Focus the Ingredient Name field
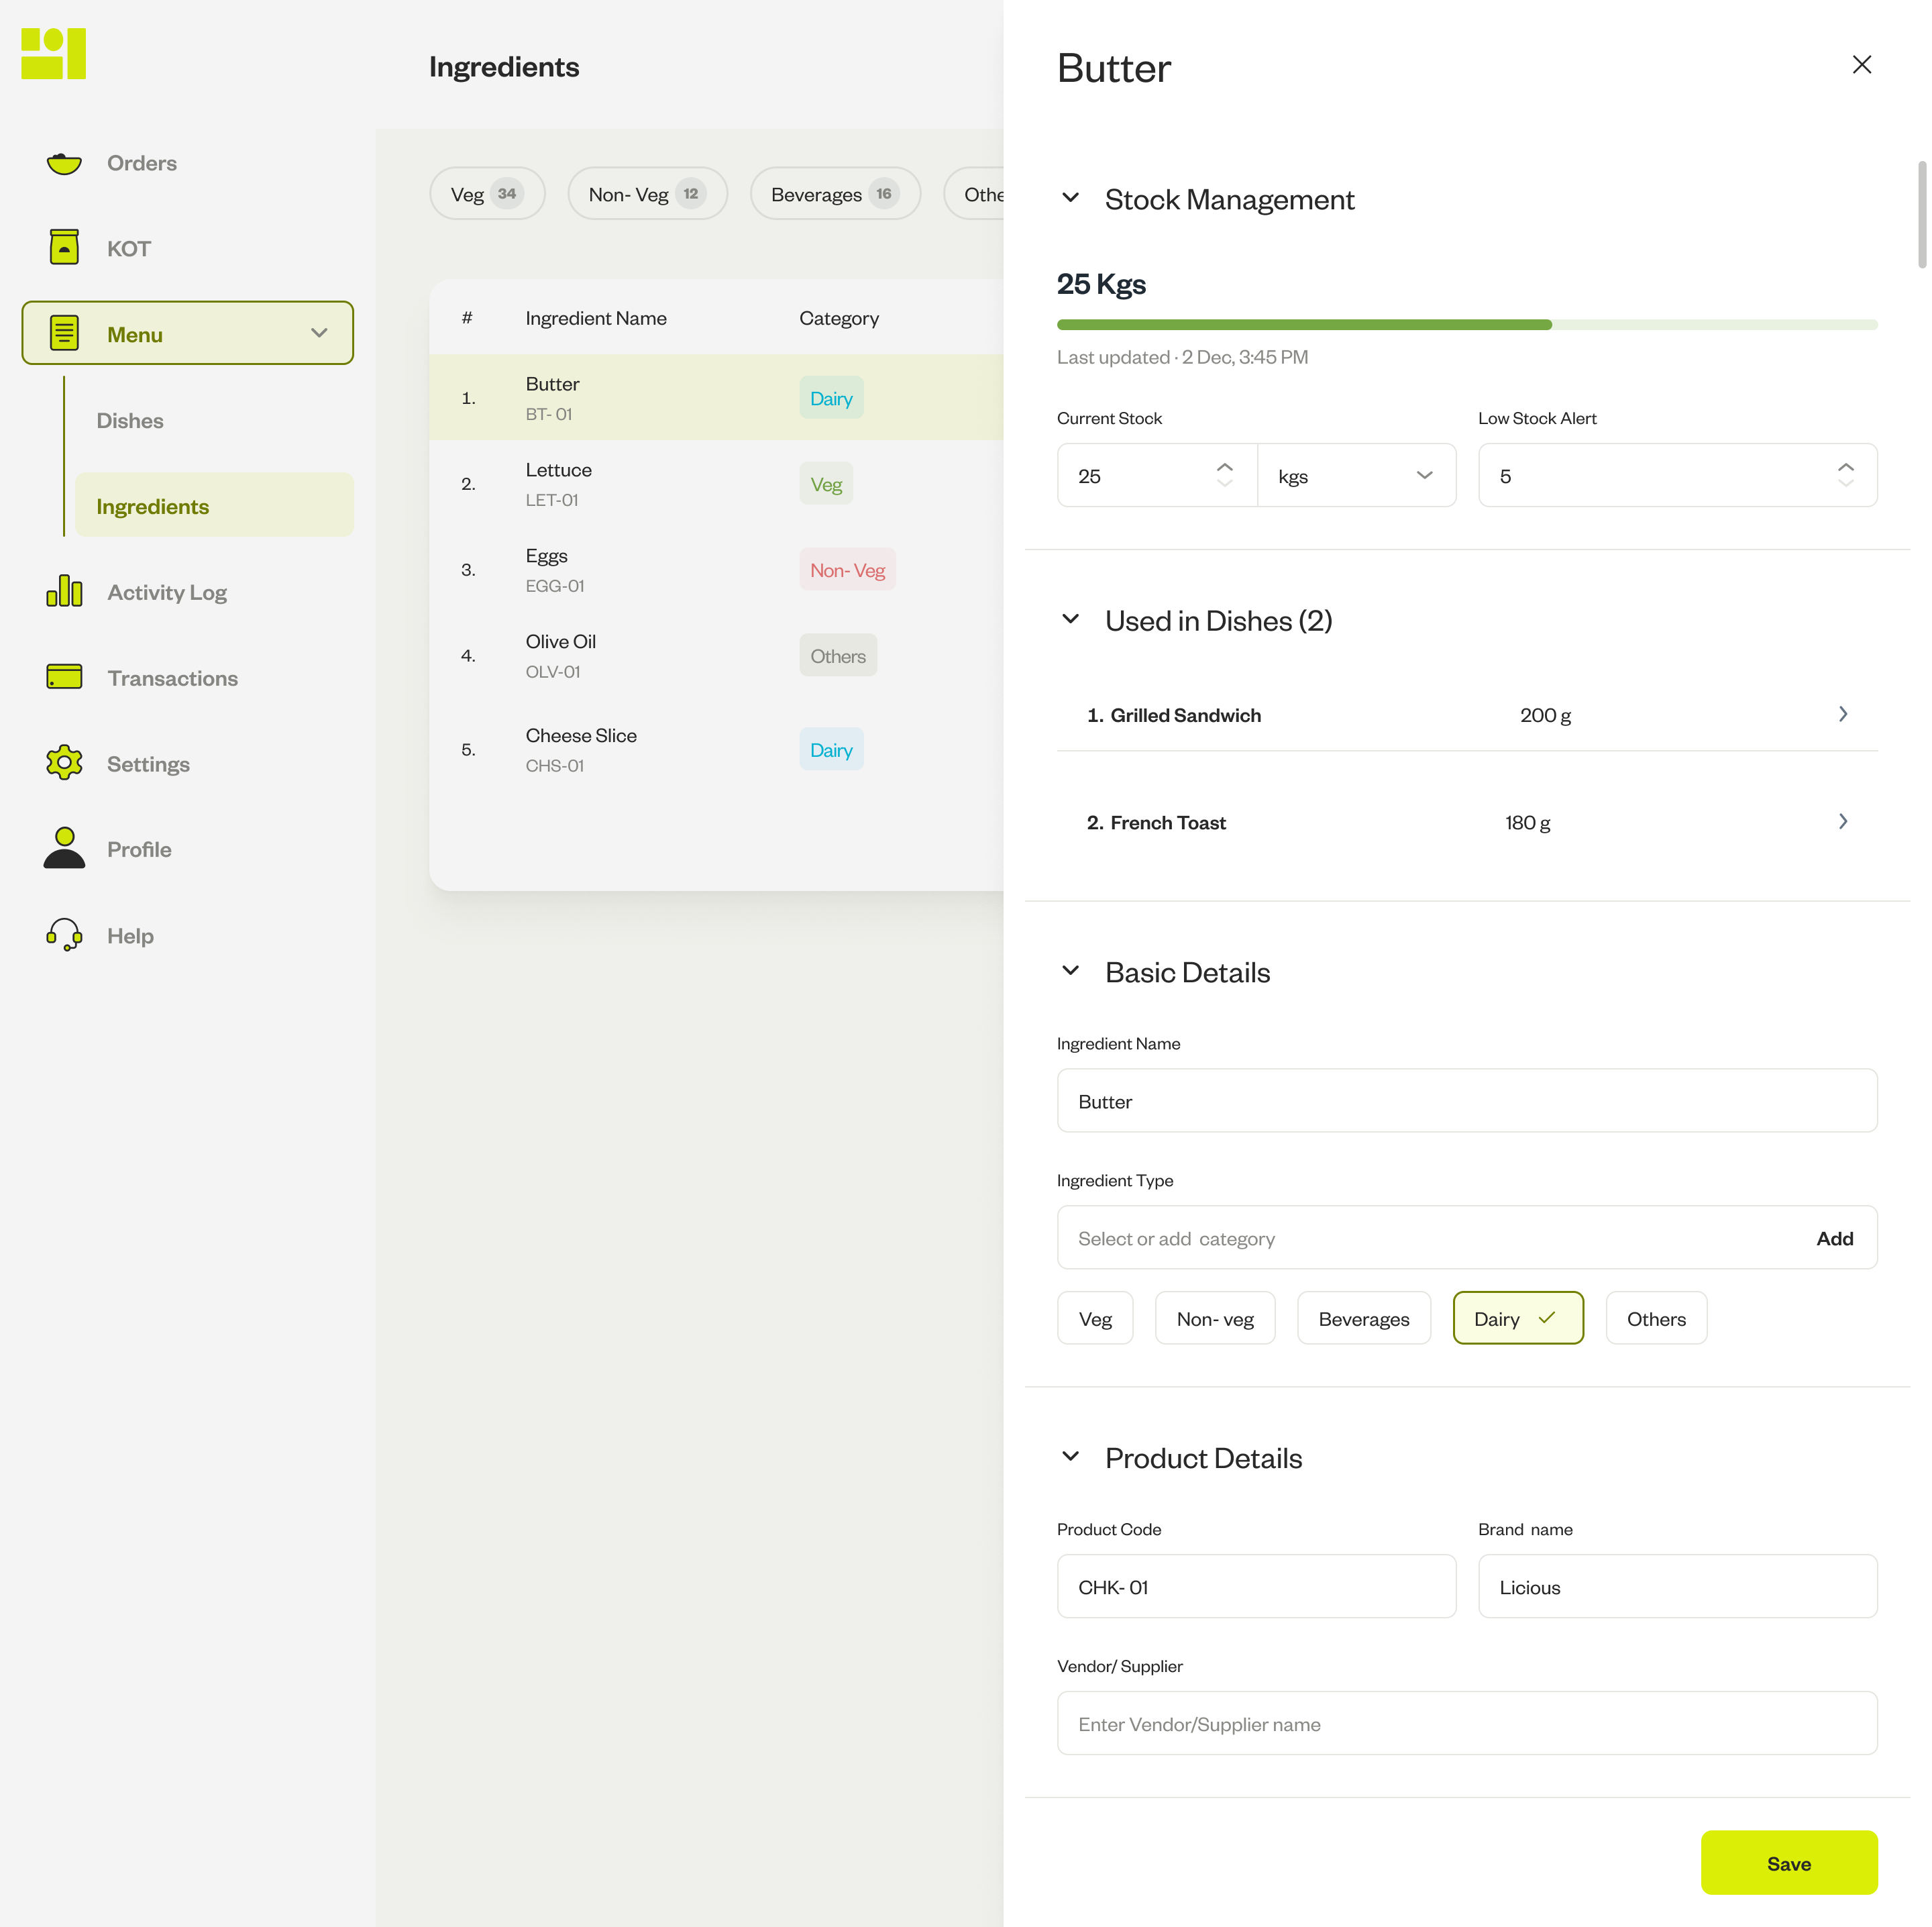The image size is (1932, 1927). (1466, 1101)
